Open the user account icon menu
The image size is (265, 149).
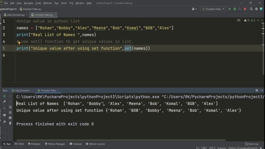[194, 9]
